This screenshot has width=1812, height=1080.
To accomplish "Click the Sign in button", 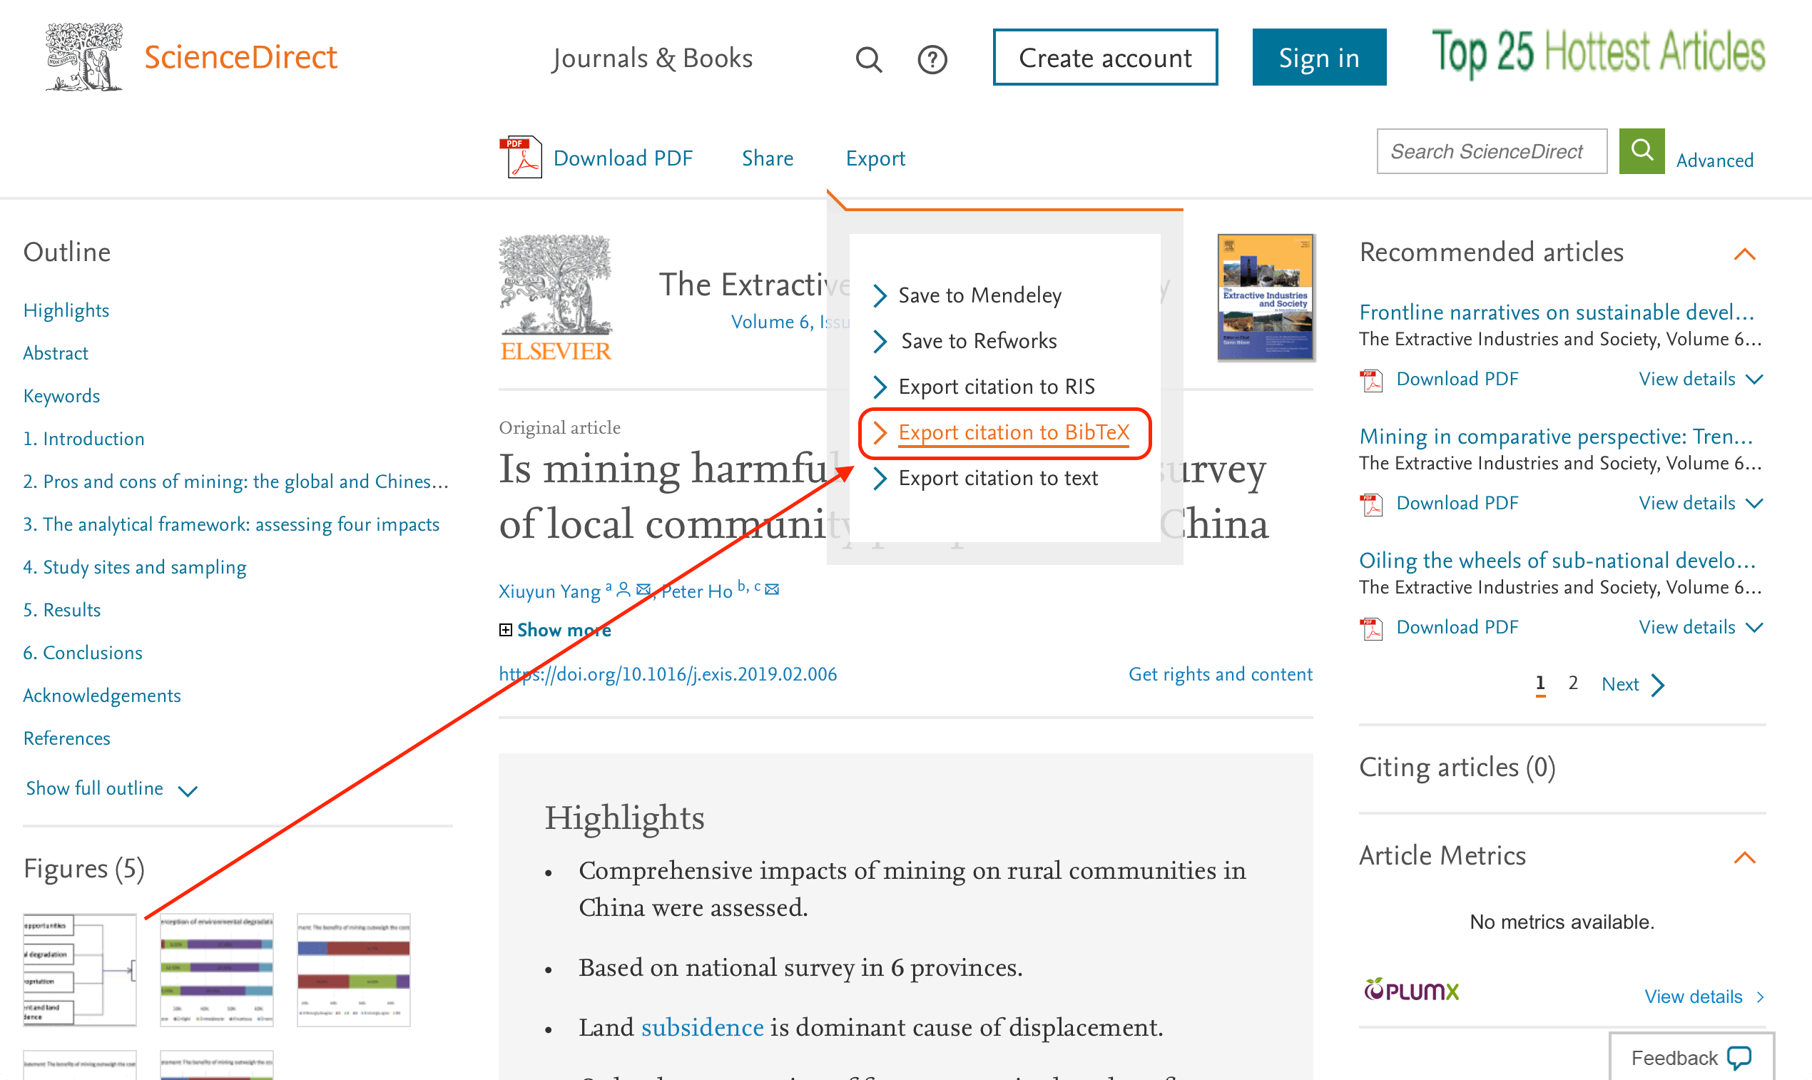I will 1318,57.
